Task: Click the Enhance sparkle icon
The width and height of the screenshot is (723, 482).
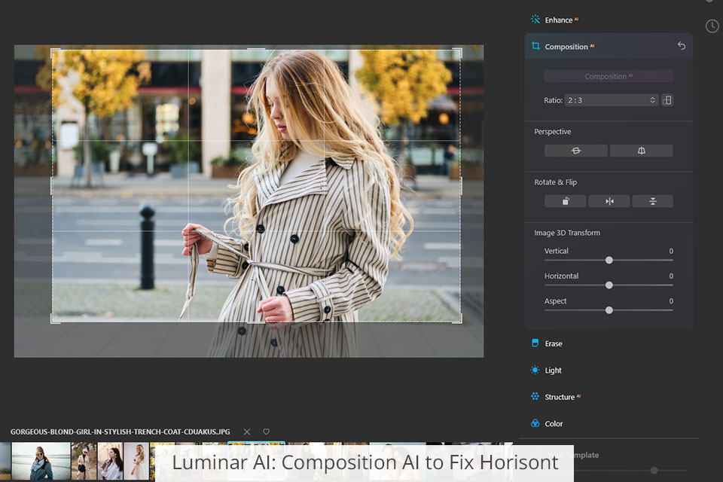Action: [535, 20]
